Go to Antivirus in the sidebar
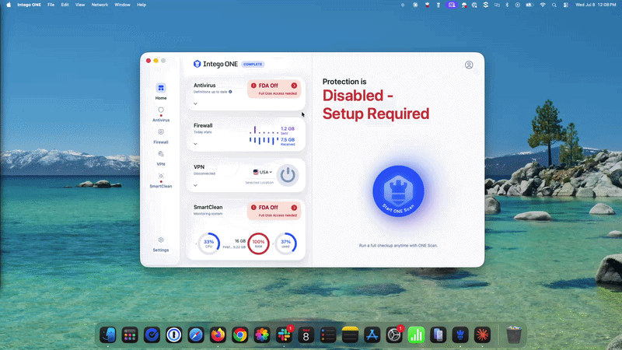This screenshot has height=350, width=622. [x=161, y=114]
